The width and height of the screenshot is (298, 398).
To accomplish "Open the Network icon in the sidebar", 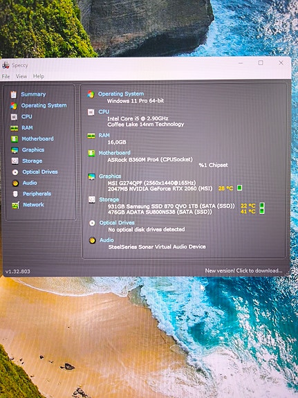I will click(x=15, y=205).
